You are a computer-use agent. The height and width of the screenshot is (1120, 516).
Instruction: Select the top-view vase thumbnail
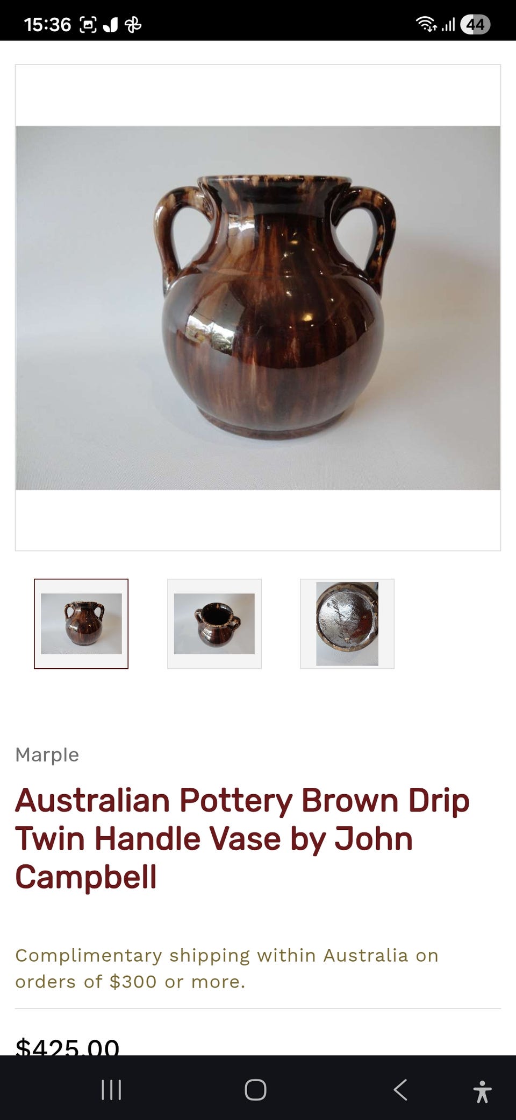pos(214,624)
